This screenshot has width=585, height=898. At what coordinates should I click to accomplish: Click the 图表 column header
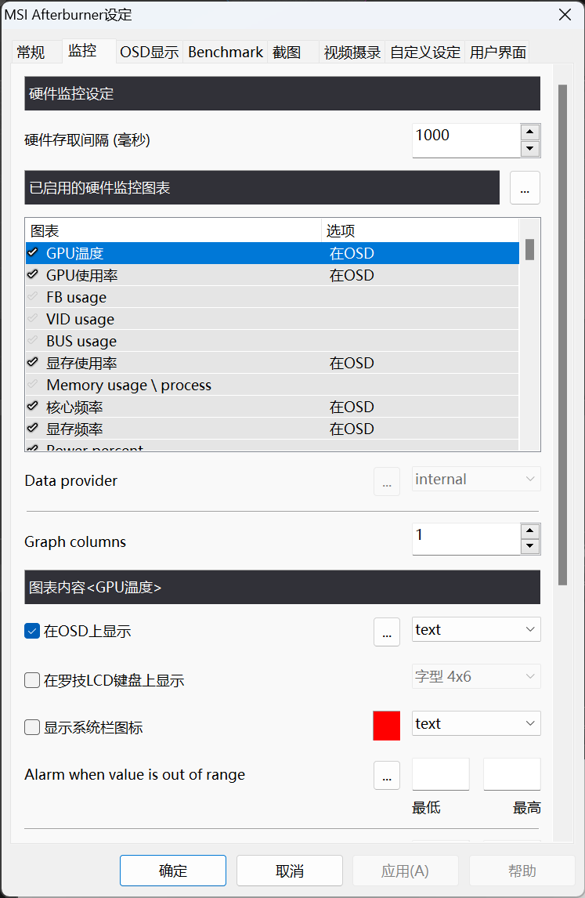click(173, 231)
